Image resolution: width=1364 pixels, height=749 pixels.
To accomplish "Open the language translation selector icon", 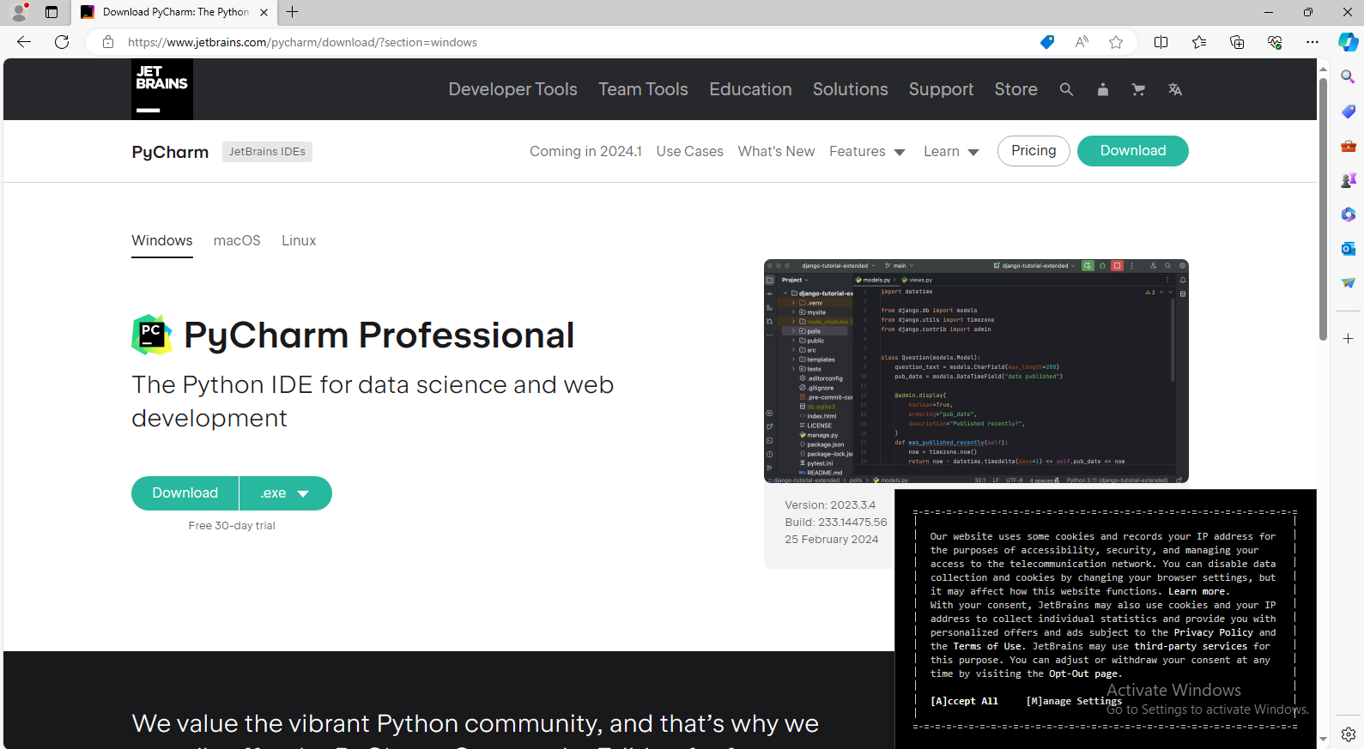I will [x=1174, y=89].
